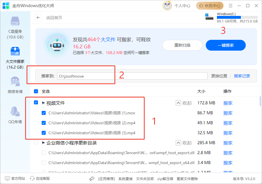Click the file list vertical scrollbar
The width and height of the screenshot is (262, 184).
260,101
